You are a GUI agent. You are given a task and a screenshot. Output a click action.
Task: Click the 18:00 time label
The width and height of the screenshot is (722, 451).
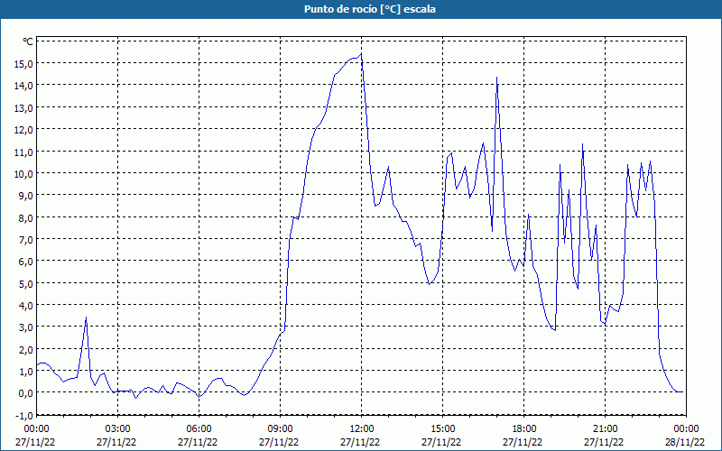pyautogui.click(x=524, y=429)
